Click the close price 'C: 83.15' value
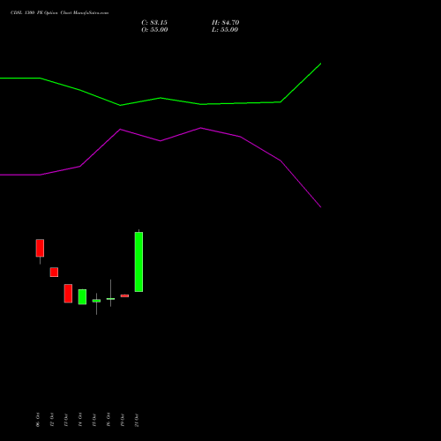Image resolution: width=441 pixels, height=441 pixels. click(154, 23)
